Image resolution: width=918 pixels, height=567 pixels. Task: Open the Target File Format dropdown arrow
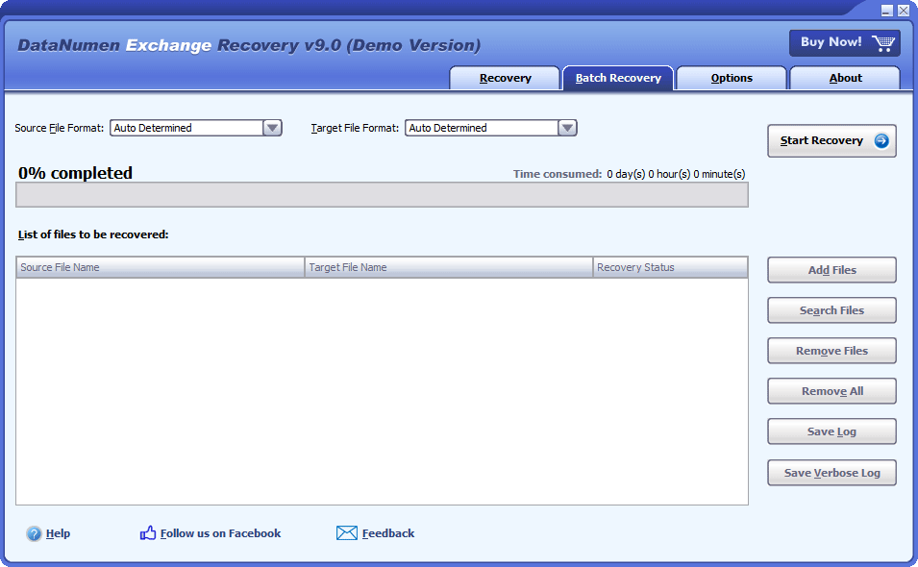(x=567, y=128)
